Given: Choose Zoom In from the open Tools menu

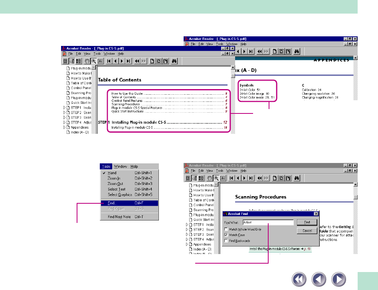Looking at the screenshot, I should 129,178.
